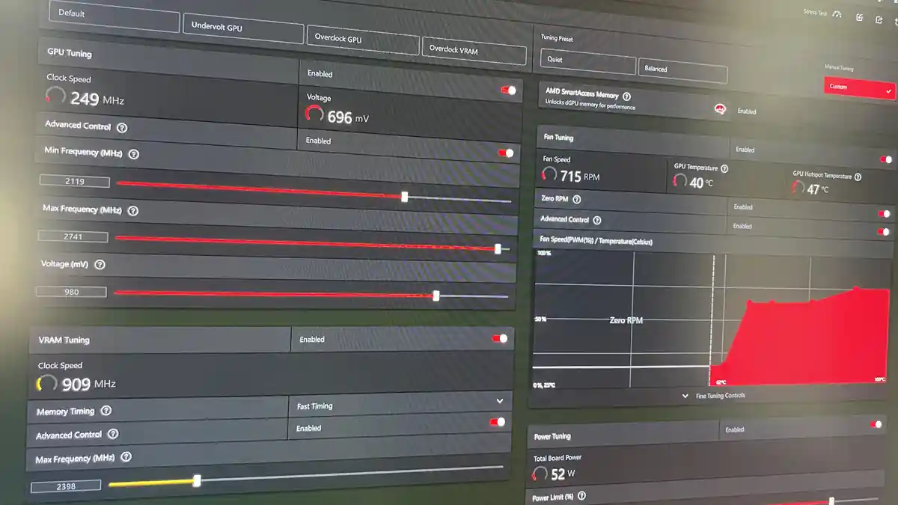The height and width of the screenshot is (505, 898).
Task: Open the Memory Timing dropdown
Action: [x=500, y=402]
